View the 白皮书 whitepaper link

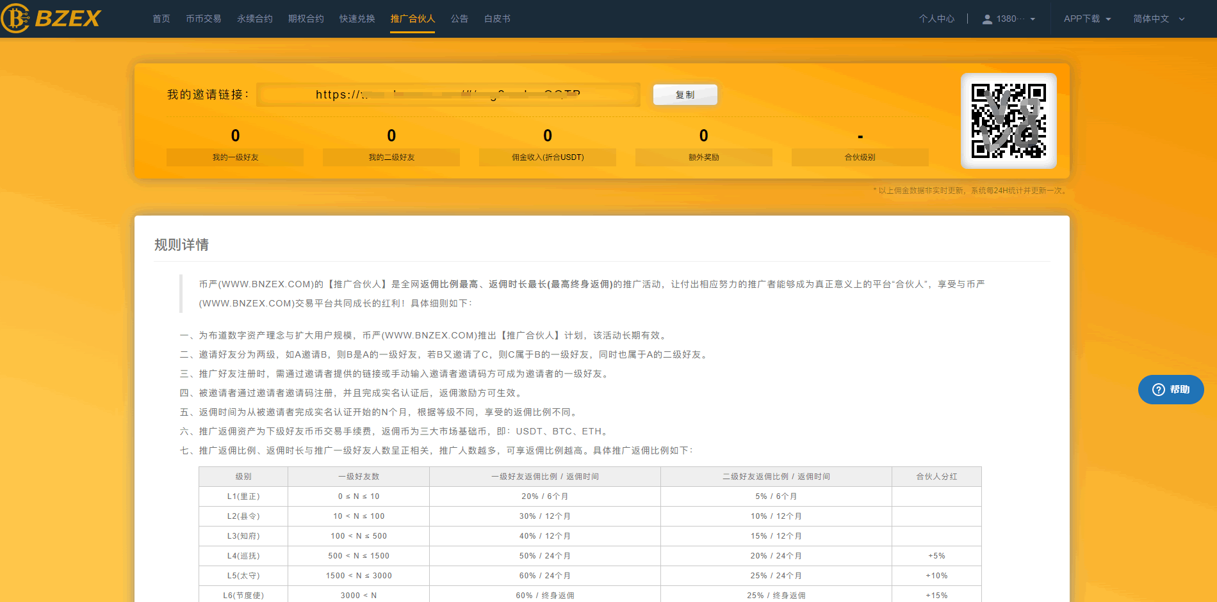[497, 19]
